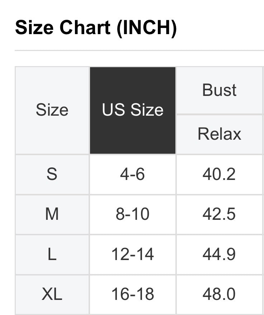Click the "(INCH)" unit label in the heading
The image size is (264, 315).
146,28
